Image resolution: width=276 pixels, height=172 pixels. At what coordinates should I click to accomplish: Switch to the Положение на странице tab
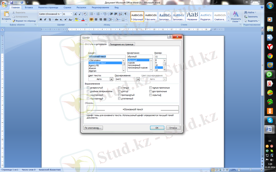(x=121, y=44)
